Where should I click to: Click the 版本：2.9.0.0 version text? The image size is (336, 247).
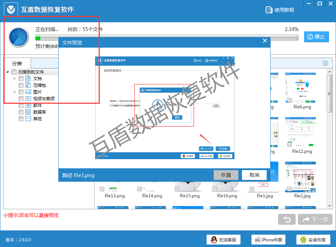tap(18, 240)
